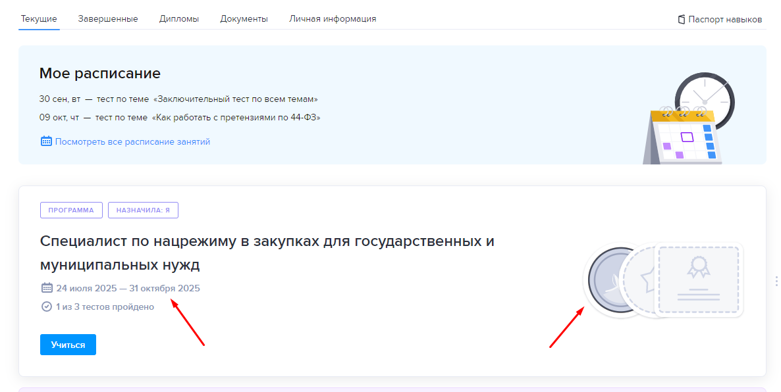
Task: Click the НАЗНАЧИЛА: Я tag
Action: [x=143, y=210]
